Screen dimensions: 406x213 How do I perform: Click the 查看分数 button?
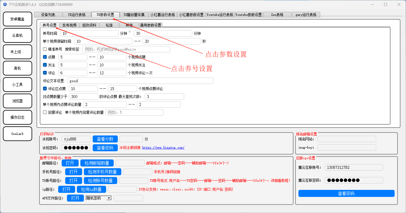tap(105, 139)
